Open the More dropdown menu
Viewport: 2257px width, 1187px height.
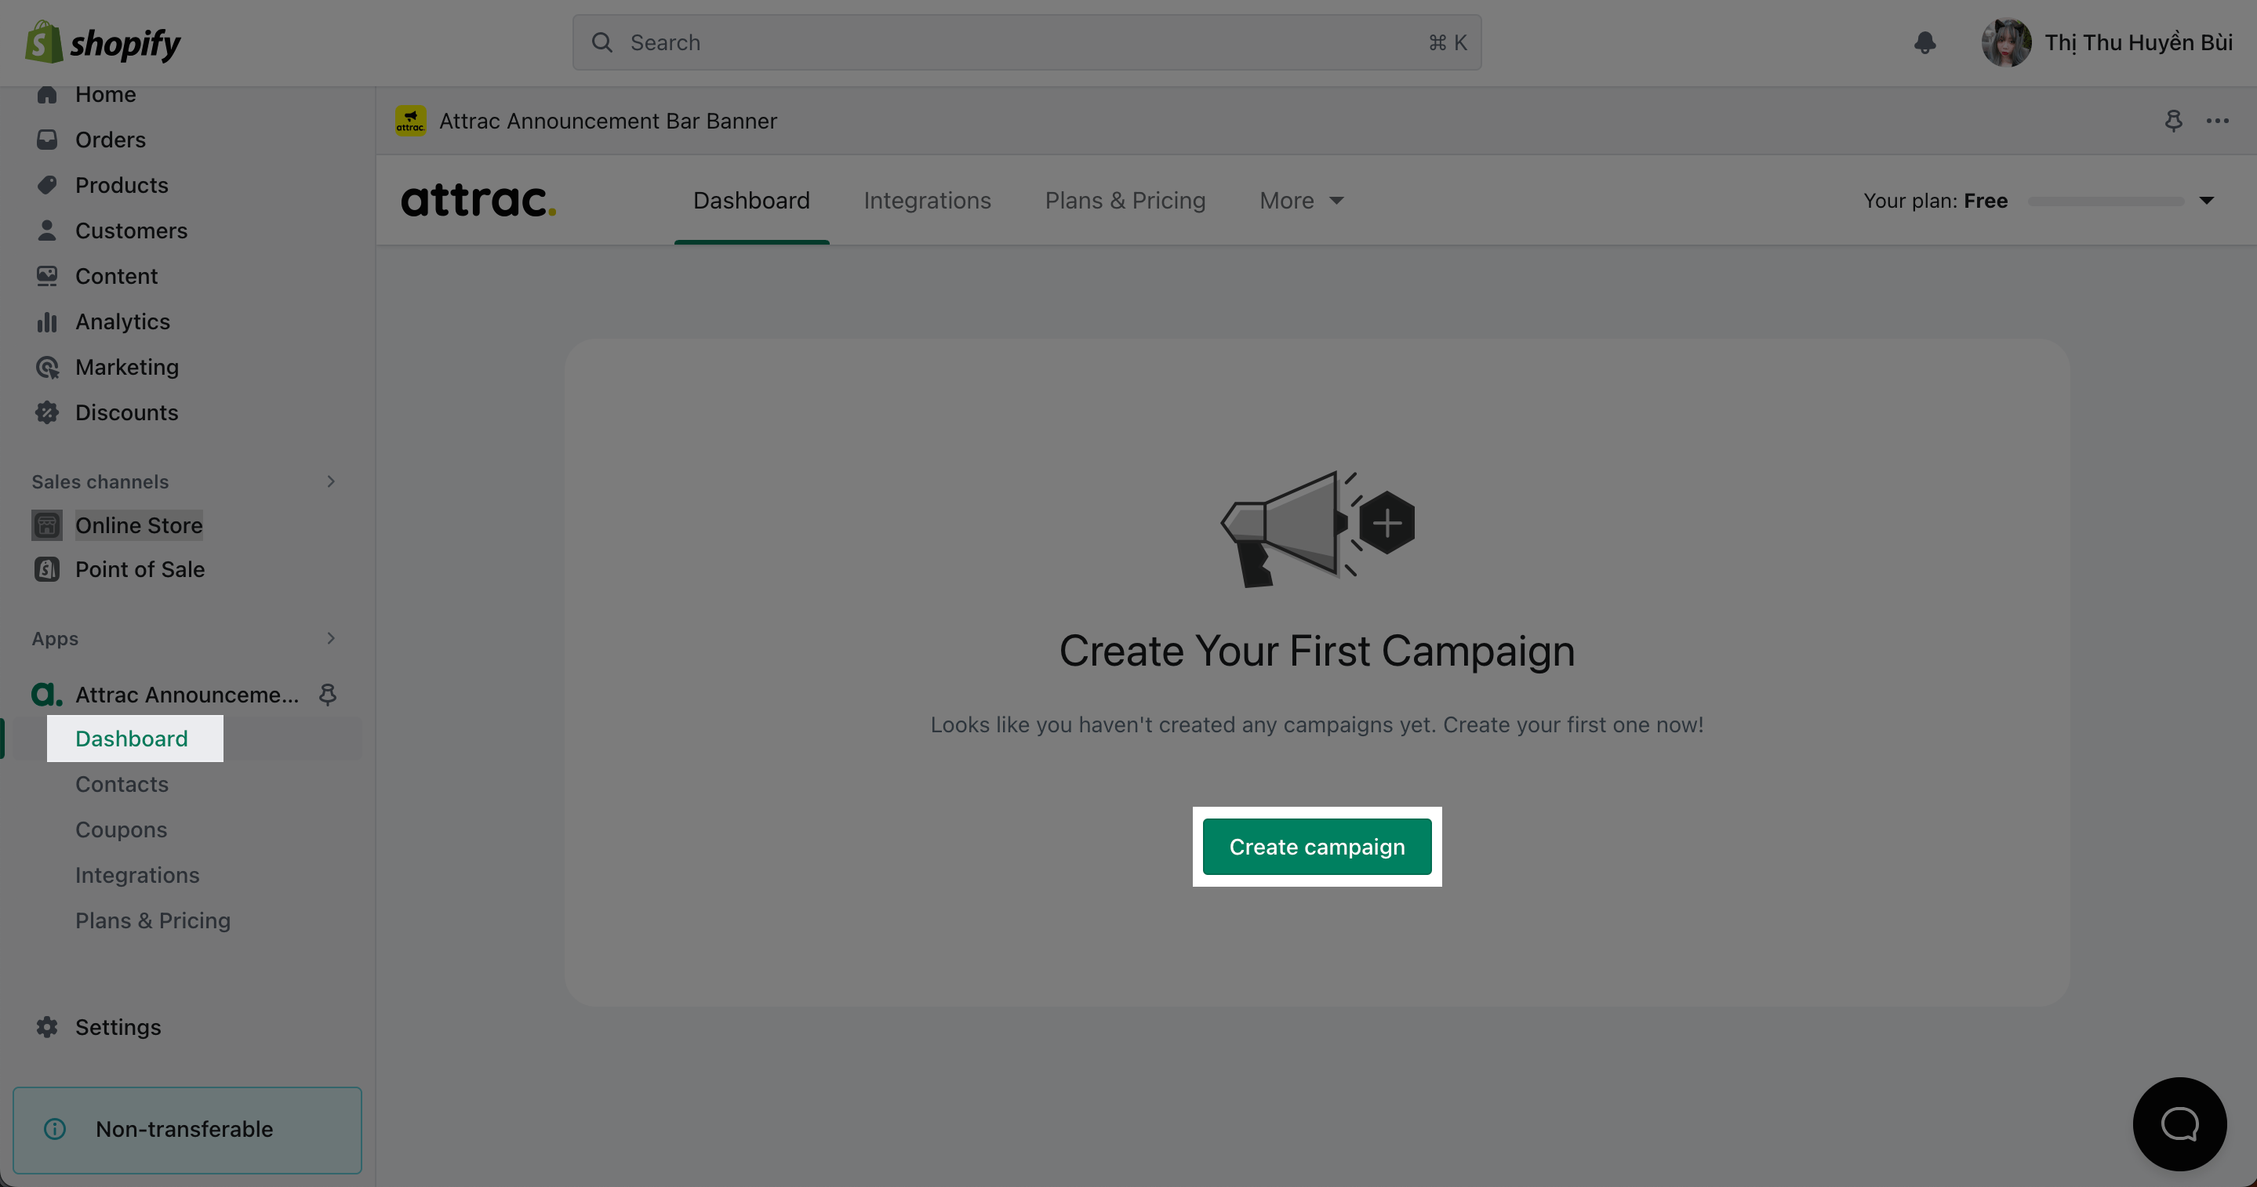[1301, 201]
